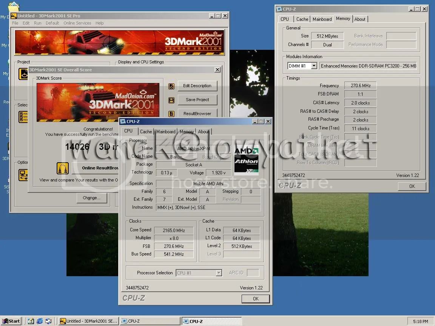
Task: Click the Voltage 1.920 v field
Action: (219, 173)
